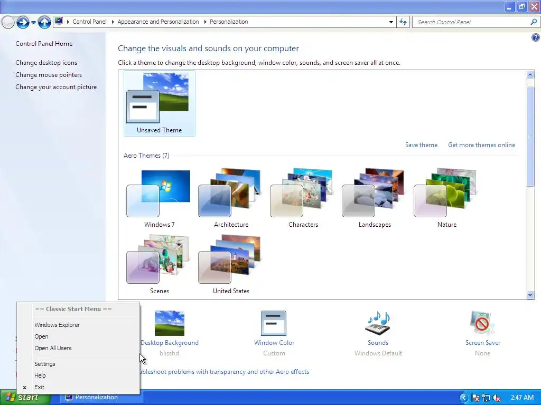
Task: Apply the Characters theme
Action: tap(303, 199)
